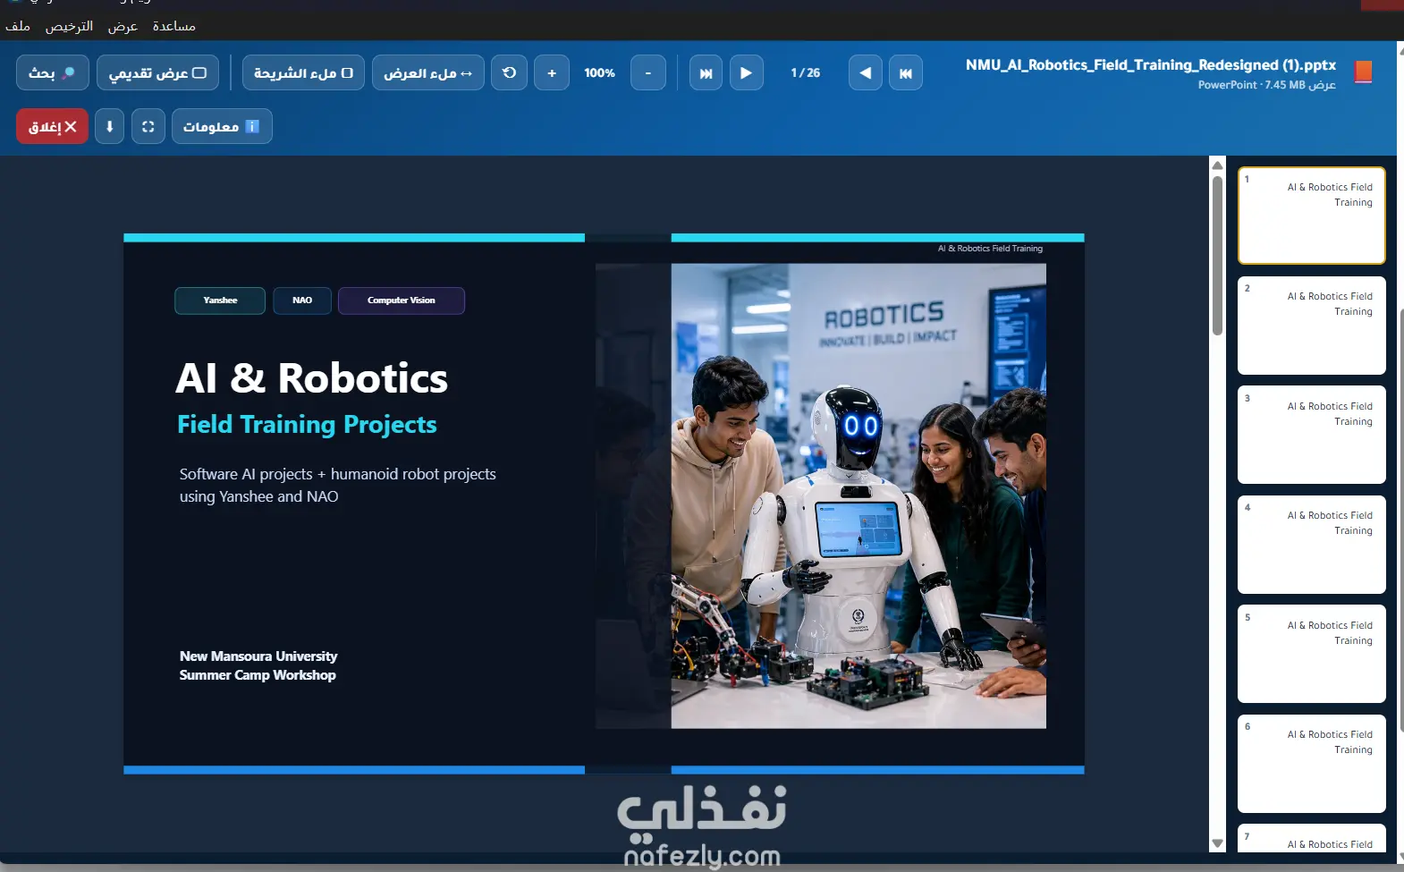Jump to last slide icon
Viewport: 1404px width, 872px height.
pyautogui.click(x=706, y=72)
